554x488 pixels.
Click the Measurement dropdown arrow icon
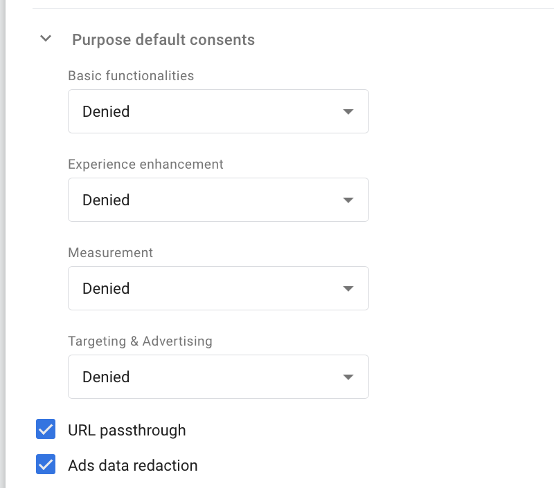(x=348, y=288)
